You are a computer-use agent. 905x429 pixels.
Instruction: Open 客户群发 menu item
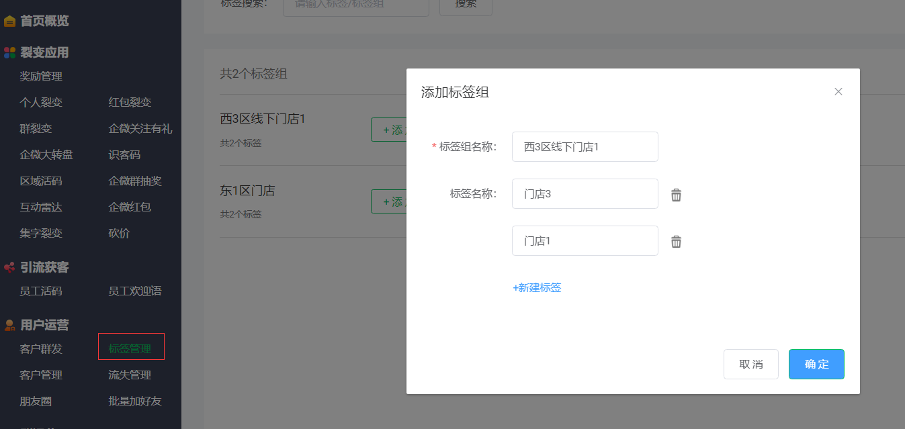click(41, 348)
